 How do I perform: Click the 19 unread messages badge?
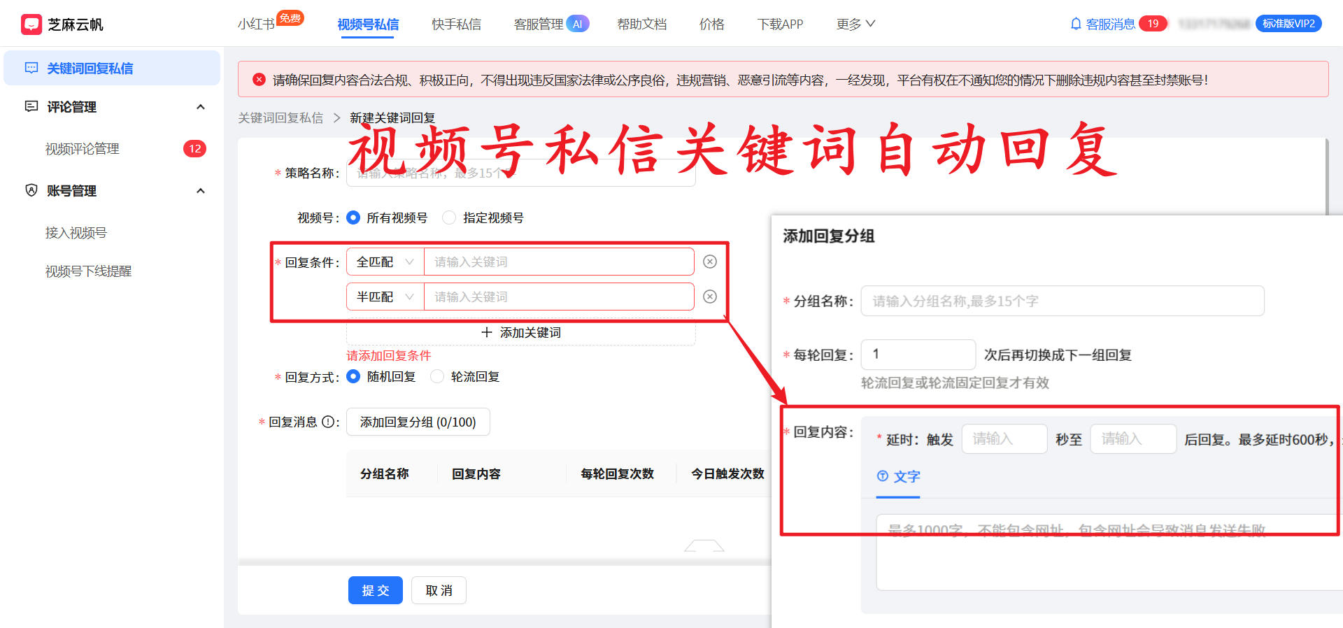click(x=1153, y=24)
